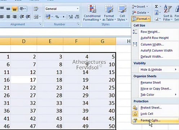Viewport: 179px width, 130px height.
Task: Apply Comma Style format
Action: pos(64,17)
